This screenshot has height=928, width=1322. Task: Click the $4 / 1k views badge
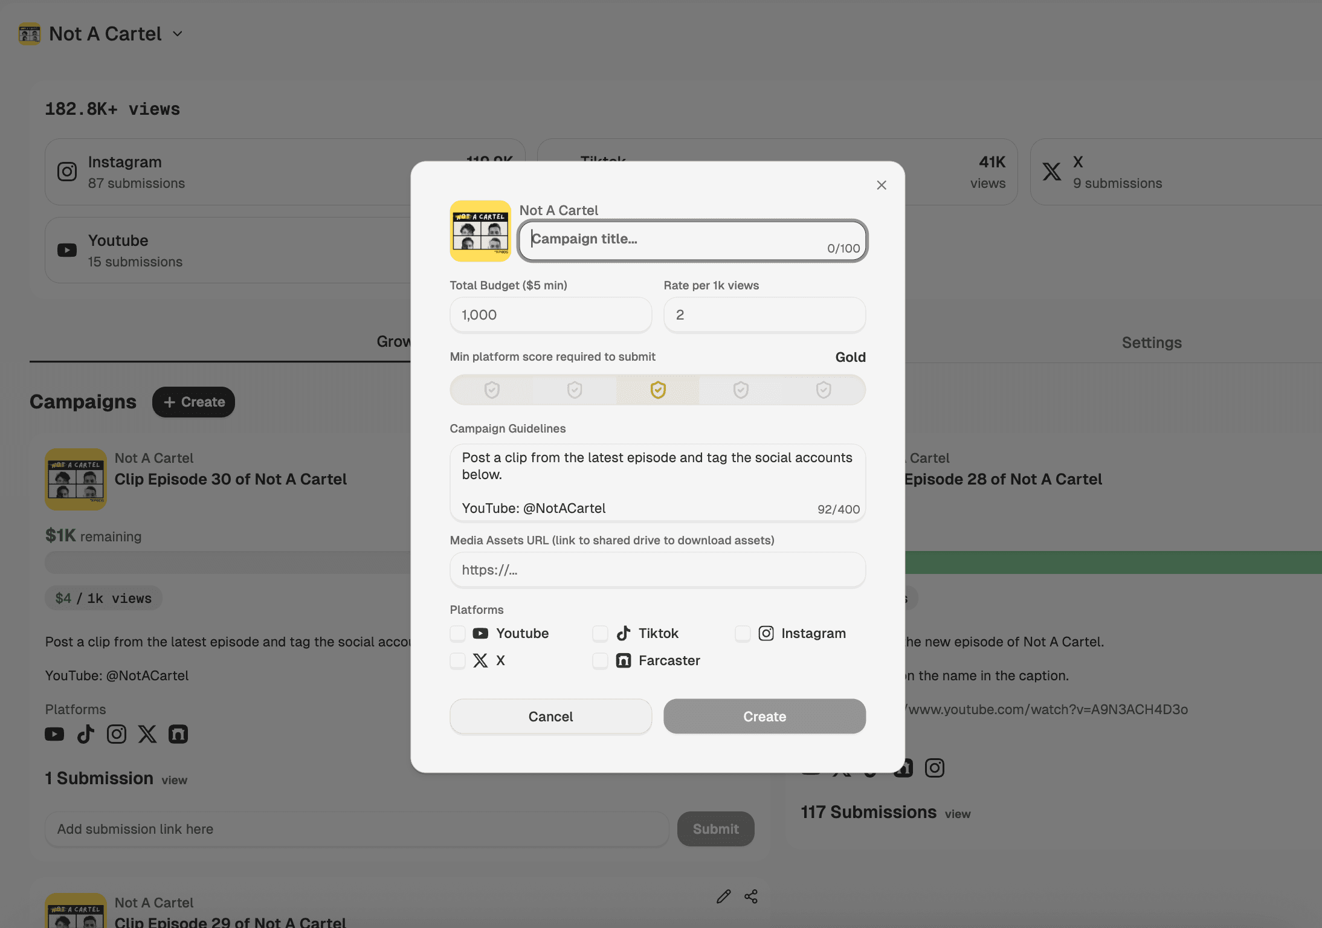pos(103,598)
